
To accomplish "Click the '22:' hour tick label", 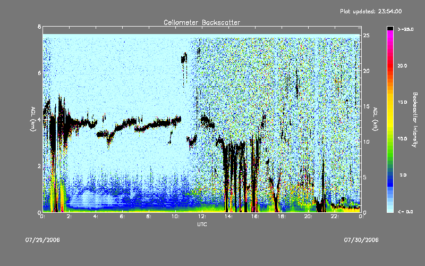I will click(335, 217).
